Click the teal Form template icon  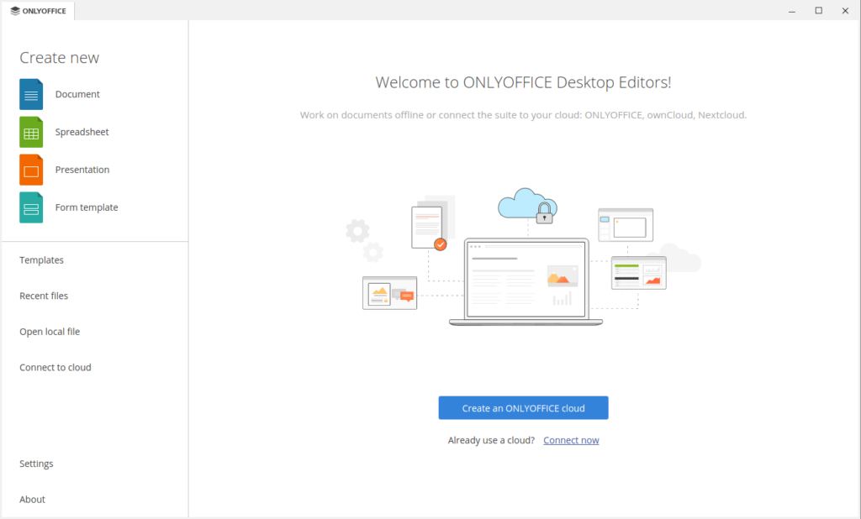coord(31,208)
